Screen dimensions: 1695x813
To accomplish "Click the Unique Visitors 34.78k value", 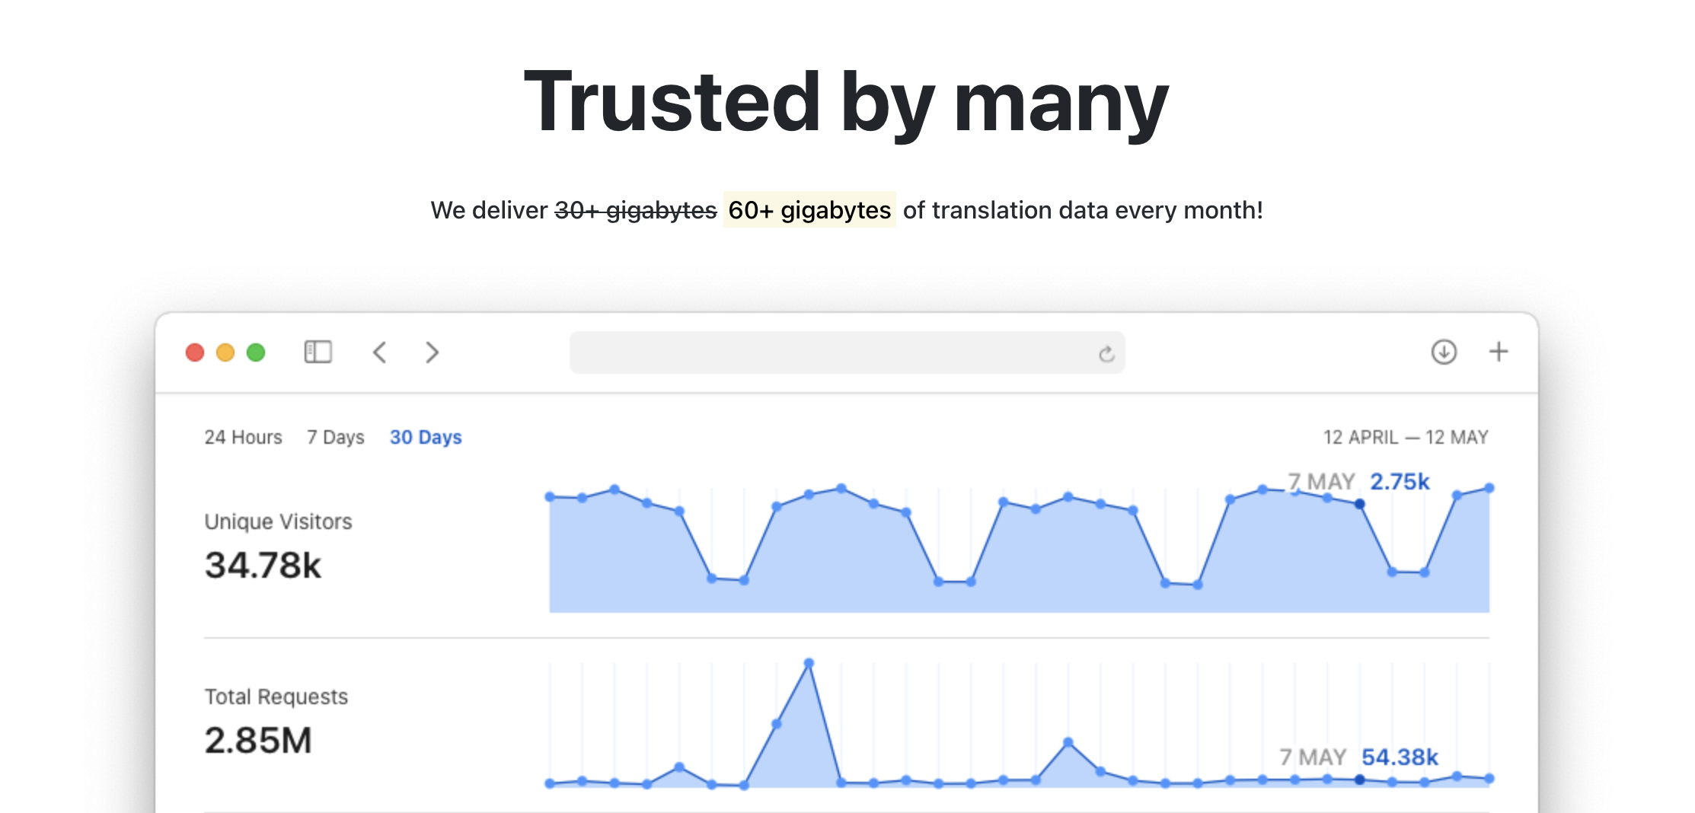I will coord(263,565).
